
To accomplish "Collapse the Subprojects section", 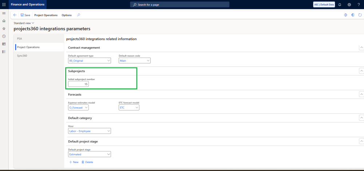I will click(361, 71).
